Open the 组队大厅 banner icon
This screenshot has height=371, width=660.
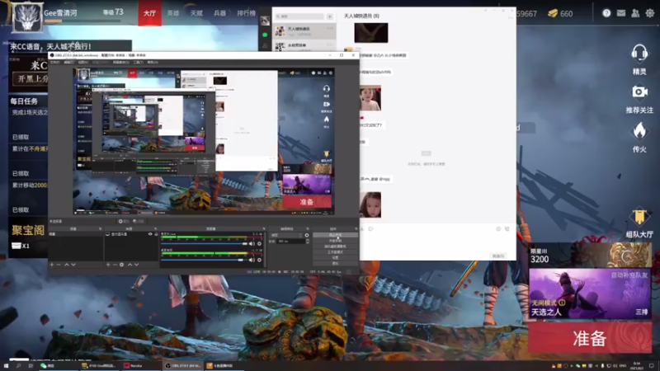click(639, 217)
